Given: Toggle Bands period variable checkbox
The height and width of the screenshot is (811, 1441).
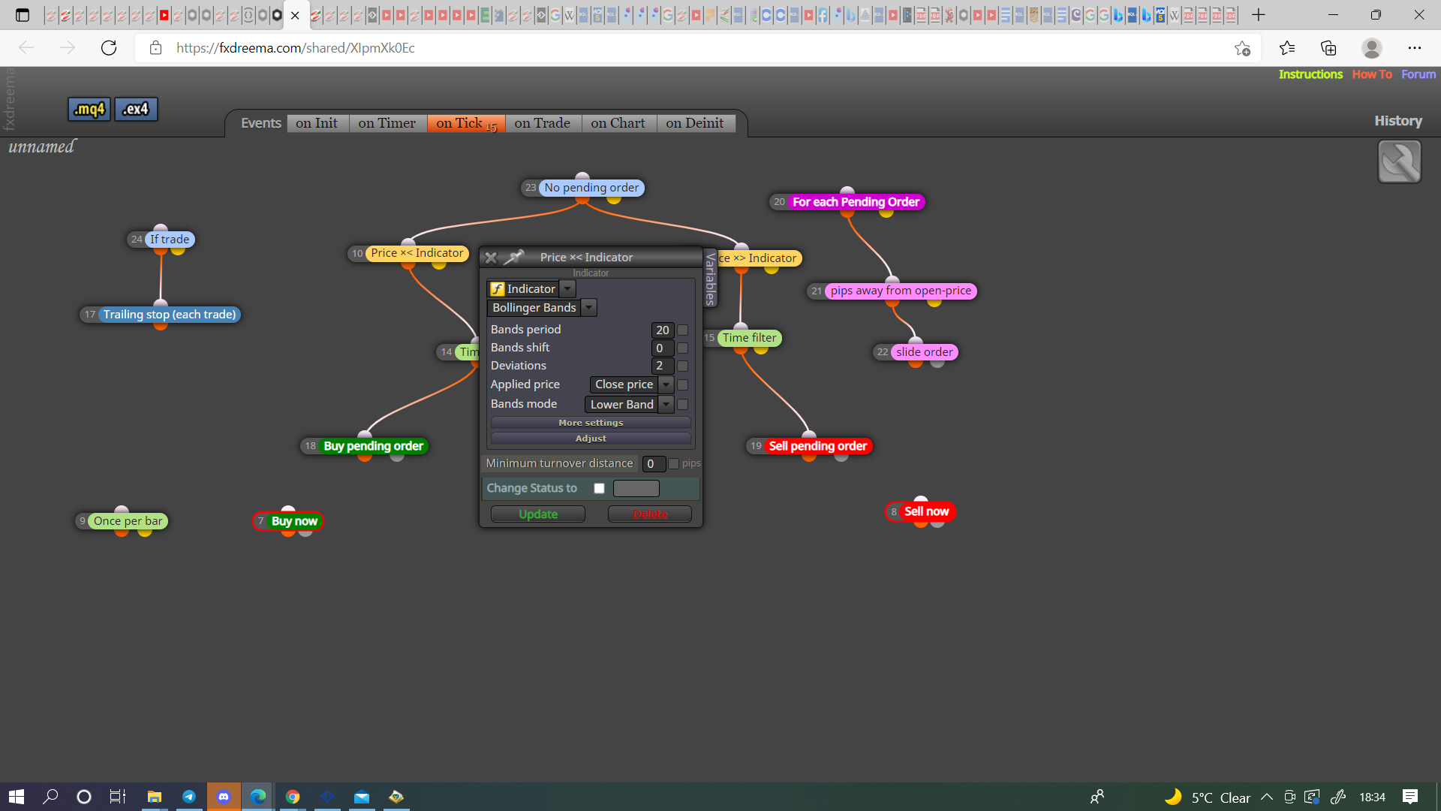Looking at the screenshot, I should [x=682, y=330].
